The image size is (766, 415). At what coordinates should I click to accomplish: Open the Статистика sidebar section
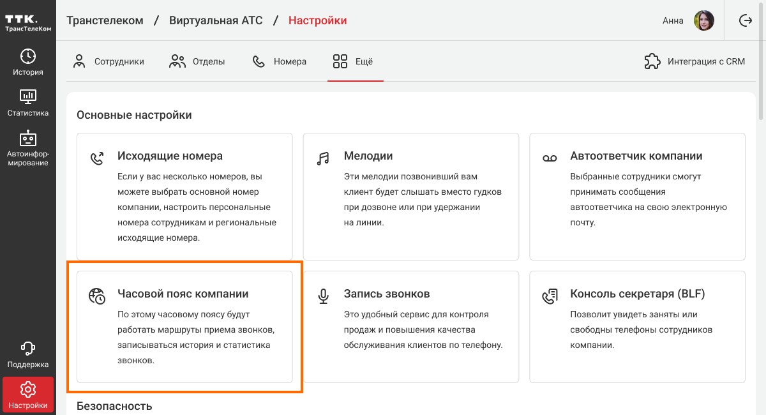pos(28,103)
